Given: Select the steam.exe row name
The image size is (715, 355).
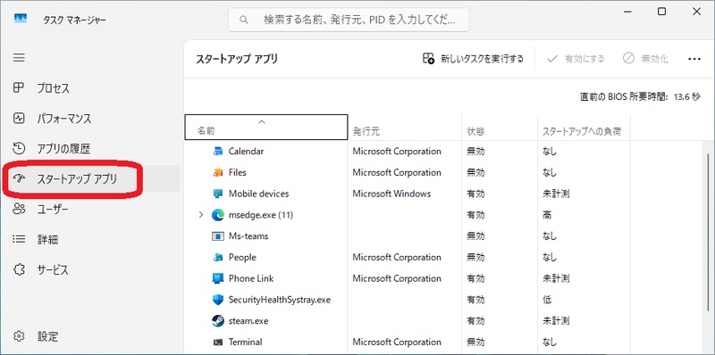Looking at the screenshot, I should [248, 321].
